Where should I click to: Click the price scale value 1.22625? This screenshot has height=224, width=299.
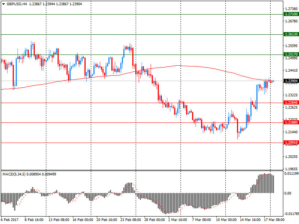point(292,108)
